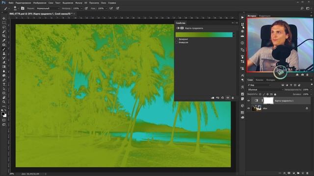
Task: Toggle adjustment visibility eye in Properties panel
Action: point(228,98)
